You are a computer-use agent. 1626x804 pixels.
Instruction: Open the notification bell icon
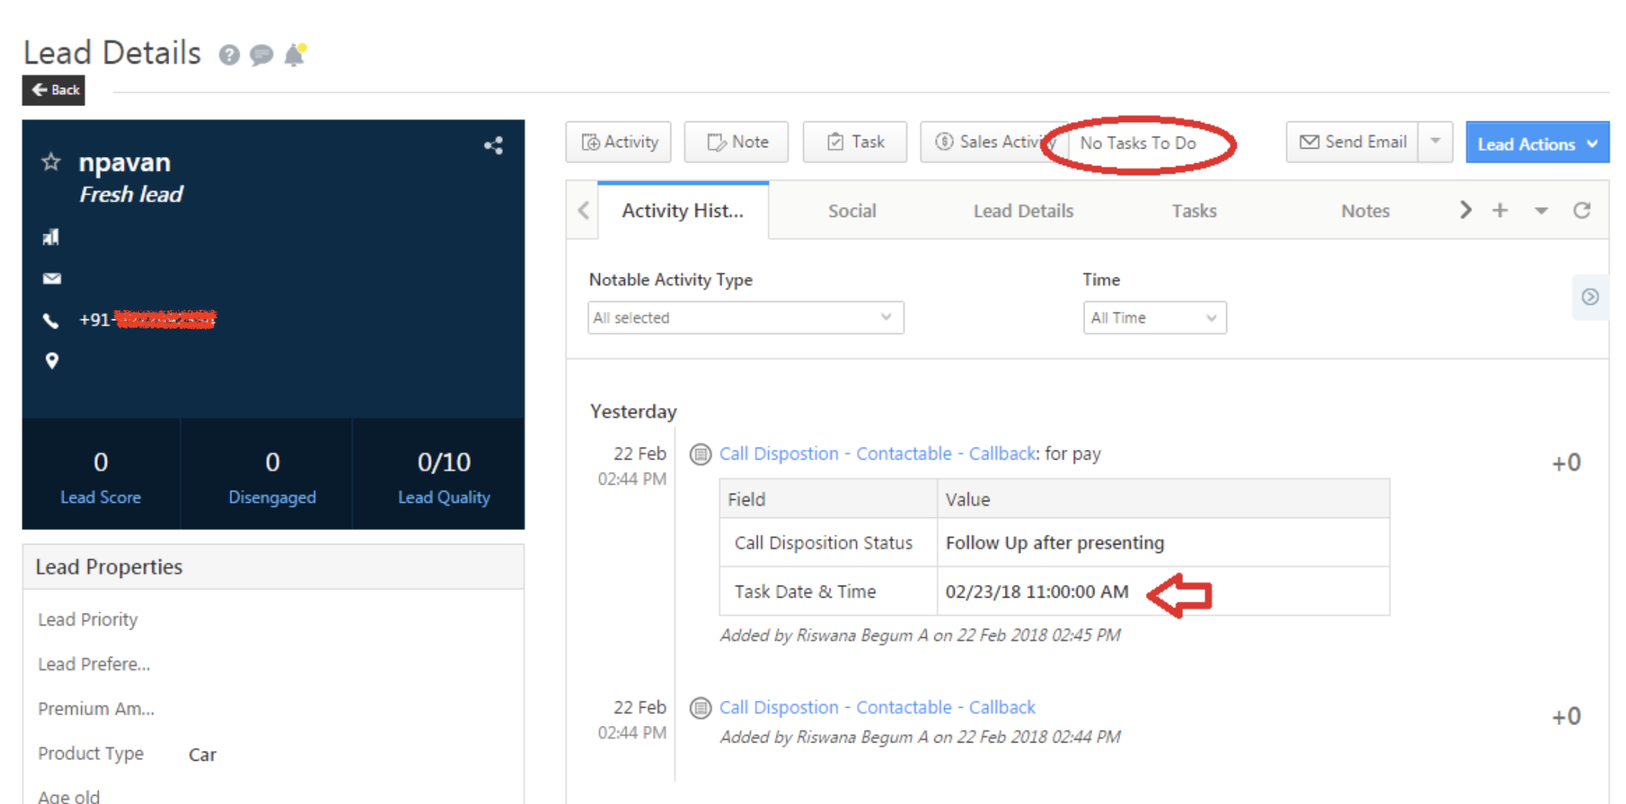point(294,55)
